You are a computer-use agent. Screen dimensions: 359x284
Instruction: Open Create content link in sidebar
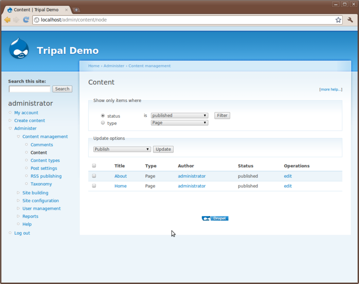point(30,120)
